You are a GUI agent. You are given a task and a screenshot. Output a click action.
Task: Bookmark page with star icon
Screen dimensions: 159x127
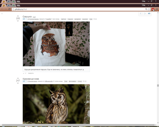click(149, 9)
